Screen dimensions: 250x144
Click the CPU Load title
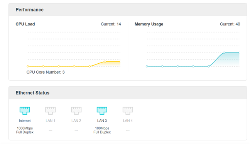click(x=25, y=24)
